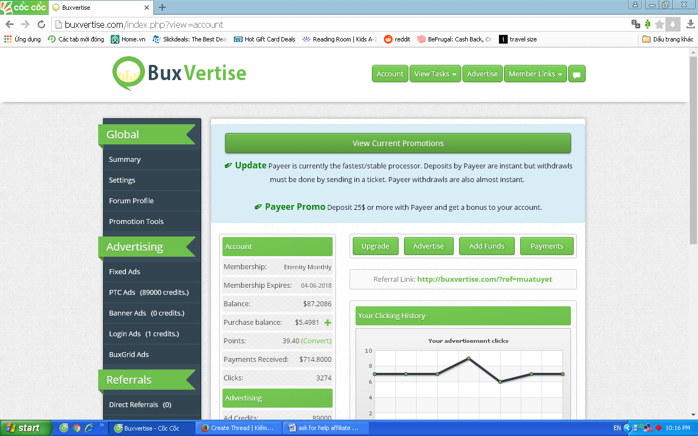This screenshot has width=698, height=436.
Task: Click the Add Funds button
Action: click(x=487, y=246)
